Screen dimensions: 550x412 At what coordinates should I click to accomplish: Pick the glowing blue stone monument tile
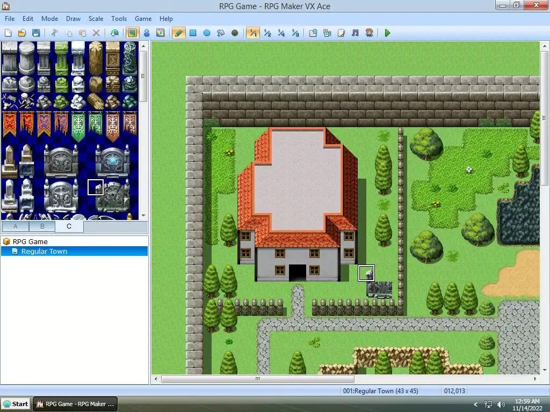click(113, 161)
